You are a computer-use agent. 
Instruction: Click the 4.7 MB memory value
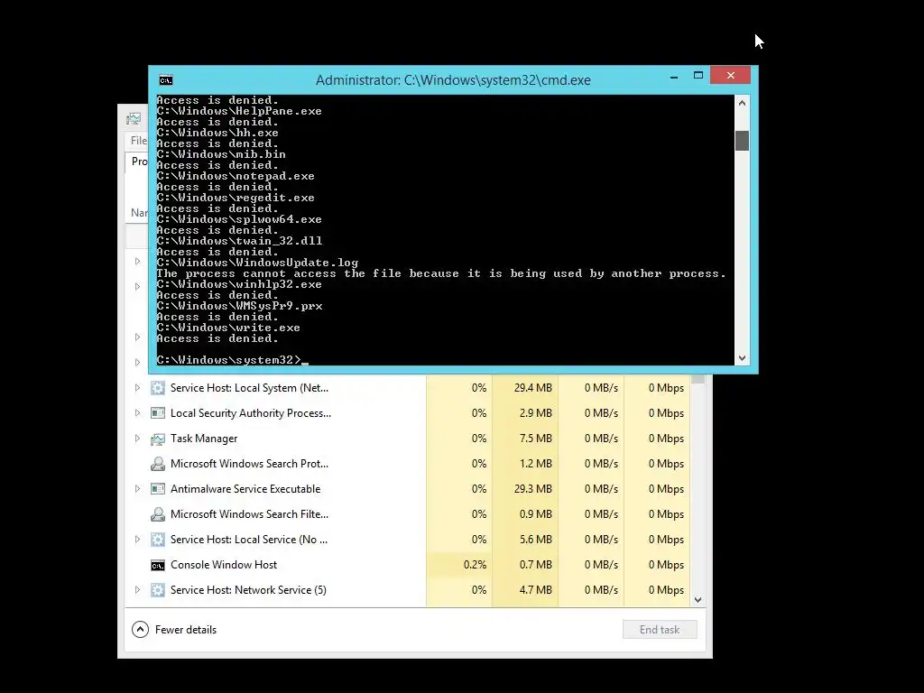pos(536,590)
